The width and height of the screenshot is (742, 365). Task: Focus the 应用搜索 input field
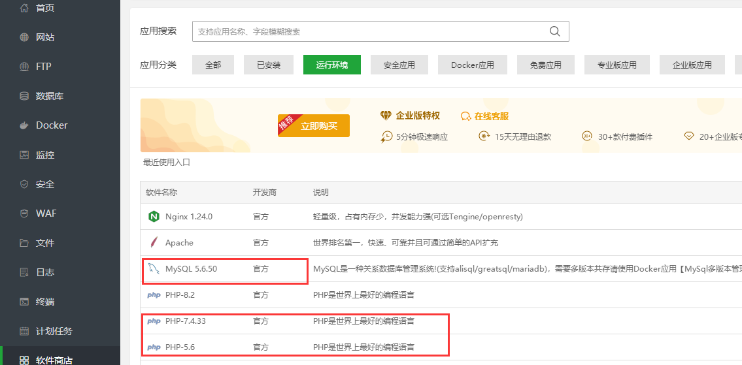pos(380,31)
